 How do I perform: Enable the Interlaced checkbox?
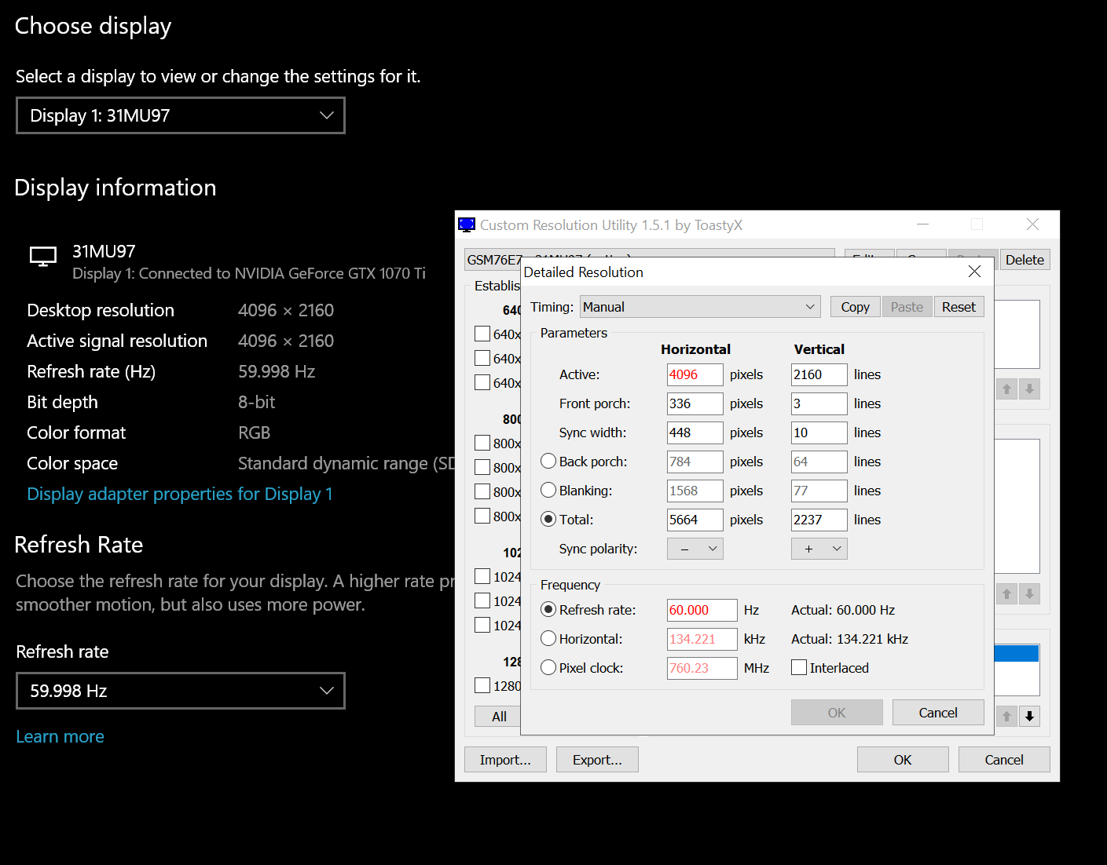click(x=799, y=668)
